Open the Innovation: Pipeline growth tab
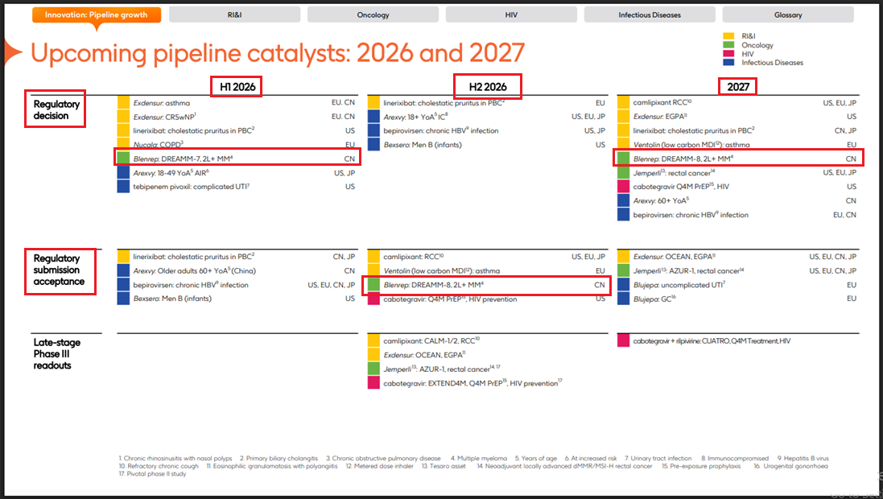 pyautogui.click(x=97, y=14)
